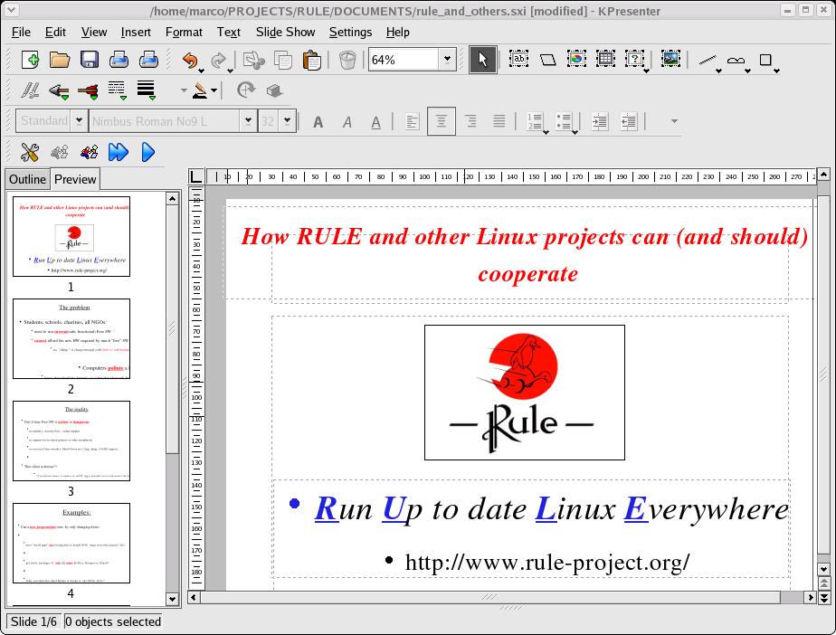Open the Edit menu
This screenshot has height=635, width=836.
pyautogui.click(x=55, y=32)
